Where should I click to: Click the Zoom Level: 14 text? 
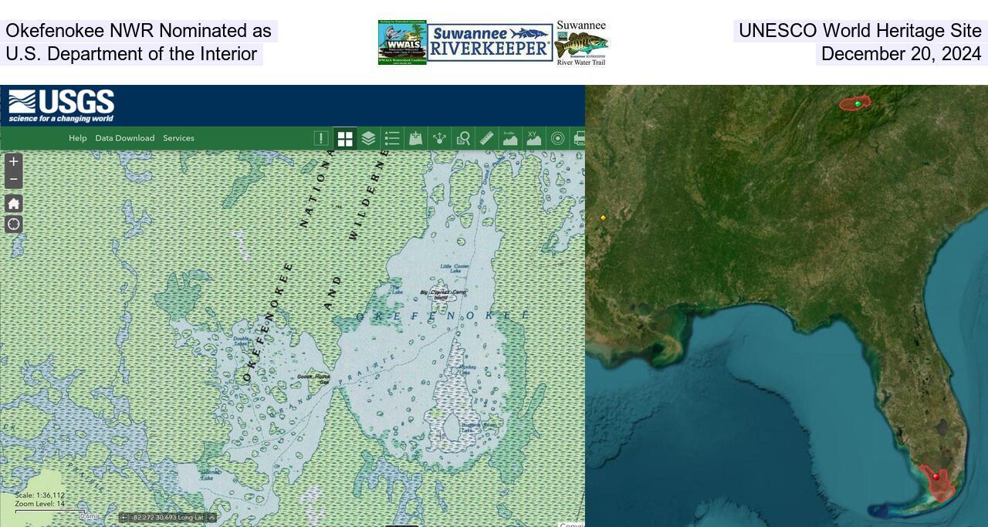coord(39,504)
